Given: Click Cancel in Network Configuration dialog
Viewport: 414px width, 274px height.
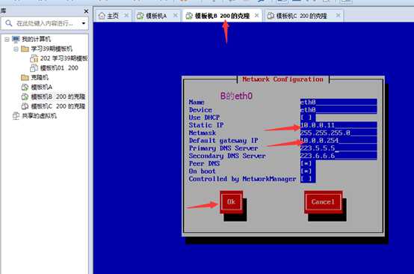Looking at the screenshot, I should [x=323, y=202].
